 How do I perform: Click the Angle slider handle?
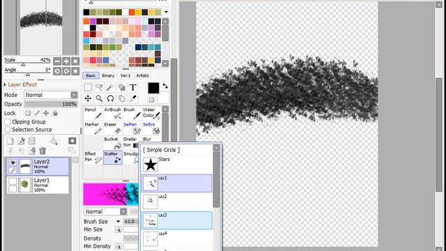click(28, 75)
